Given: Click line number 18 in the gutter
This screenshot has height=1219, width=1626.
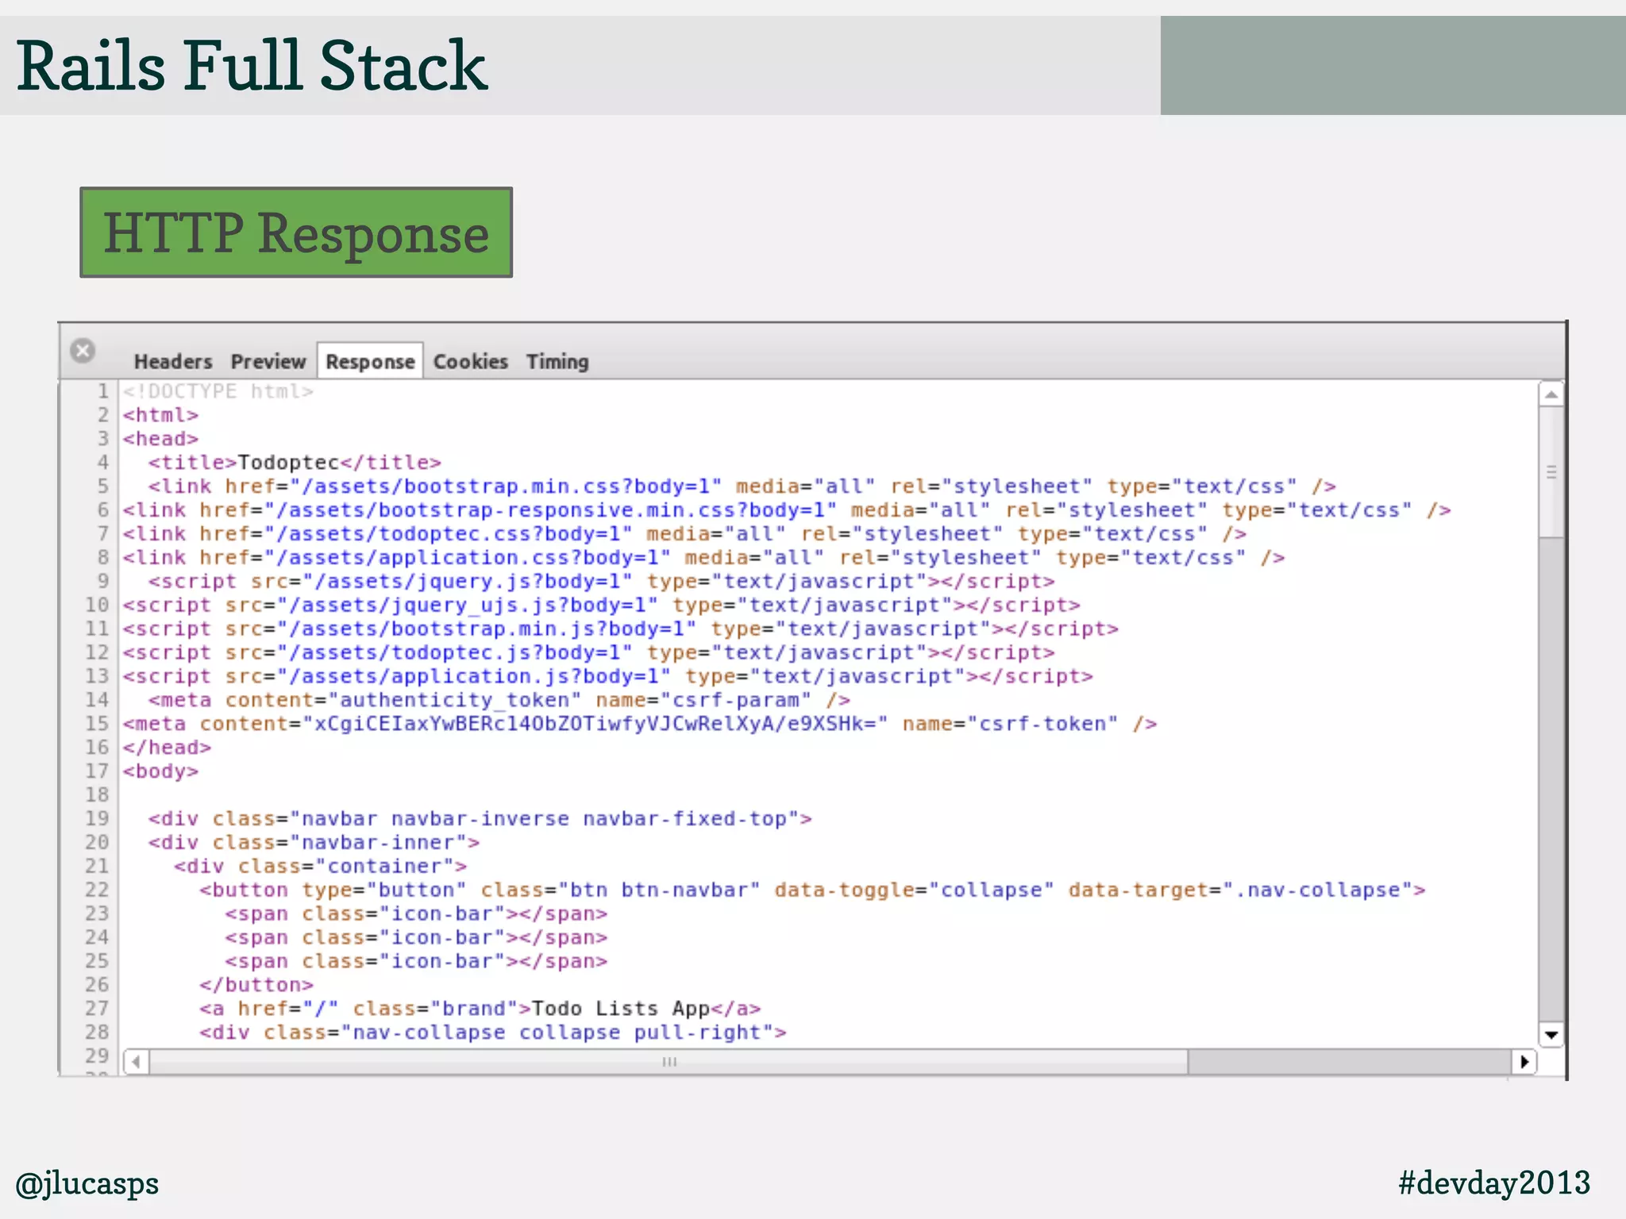Looking at the screenshot, I should 97,795.
